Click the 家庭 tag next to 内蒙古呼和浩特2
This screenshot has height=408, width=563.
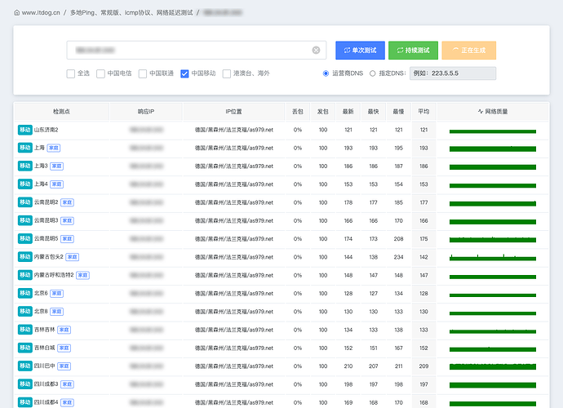82,275
